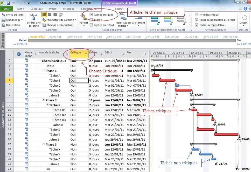Click Tâche T duration cell 8 jours

(96, 135)
